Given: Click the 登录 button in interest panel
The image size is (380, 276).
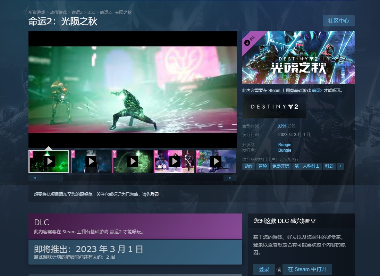Looking at the screenshot, I should click(x=264, y=269).
